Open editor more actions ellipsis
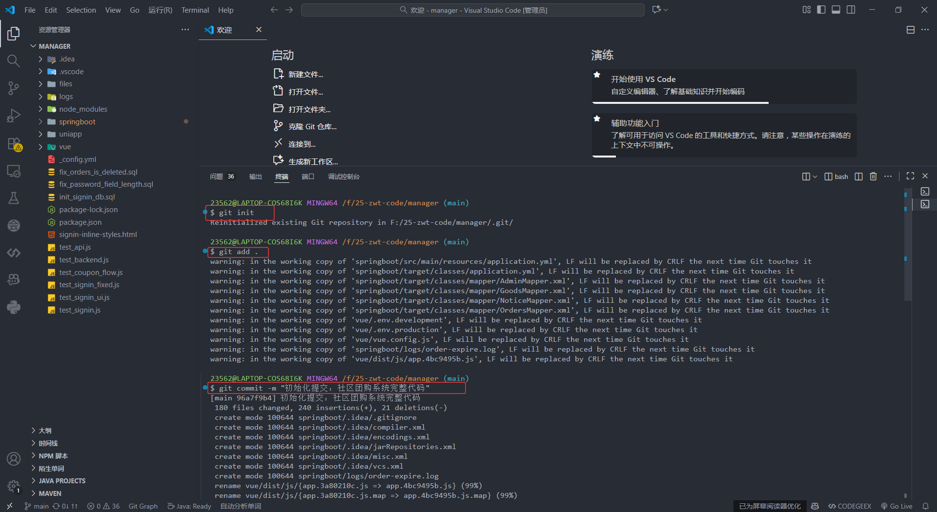937x512 pixels. click(x=925, y=30)
